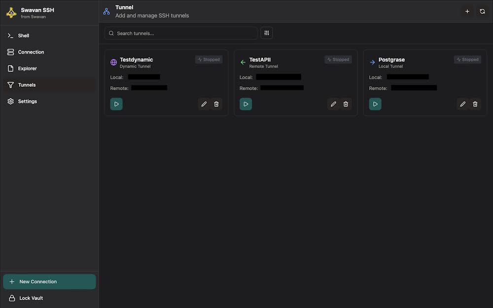This screenshot has height=308, width=493.
Task: Edit the Testdynamic tunnel pencil icon
Action: [204, 104]
